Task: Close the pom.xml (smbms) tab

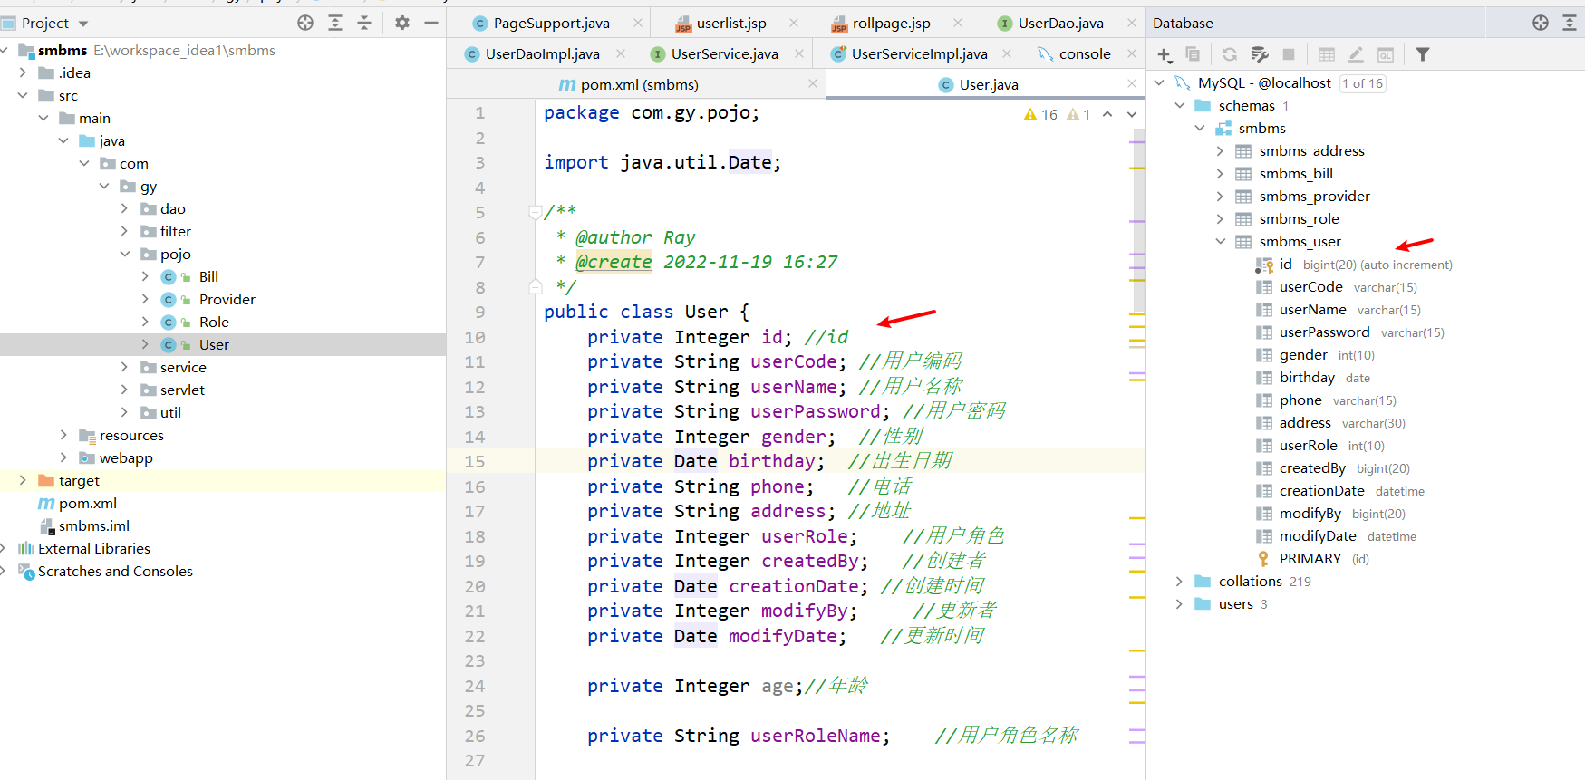Action: point(813,83)
